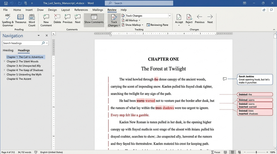
Task: Open the Draw tab
Action: (40, 10)
